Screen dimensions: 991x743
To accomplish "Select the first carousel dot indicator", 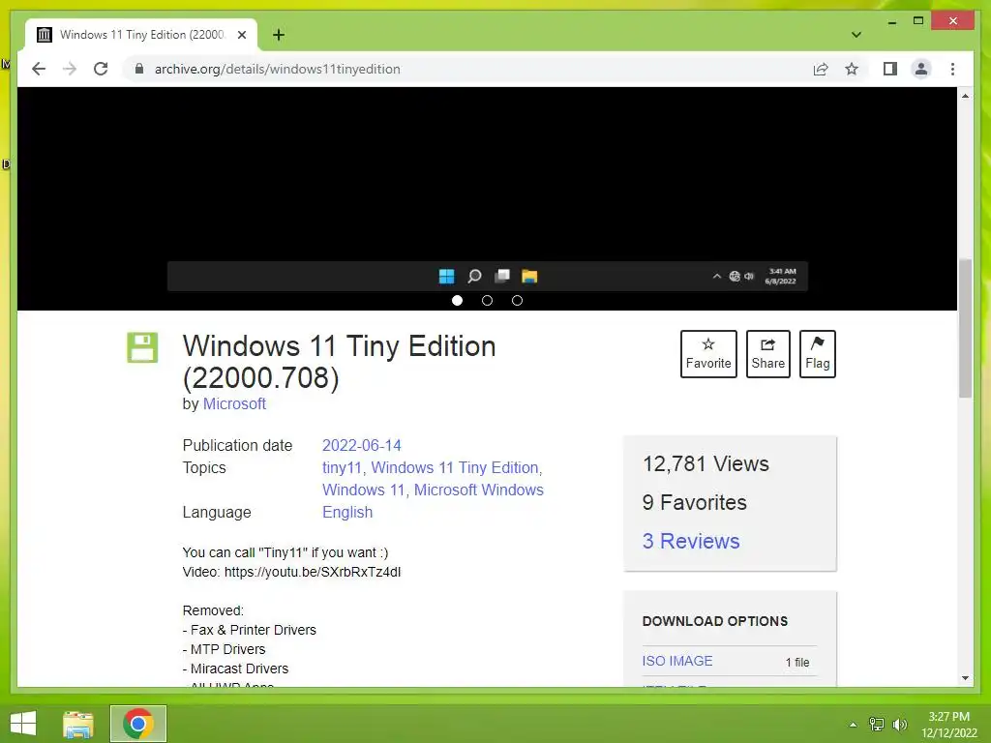I will [x=457, y=301].
